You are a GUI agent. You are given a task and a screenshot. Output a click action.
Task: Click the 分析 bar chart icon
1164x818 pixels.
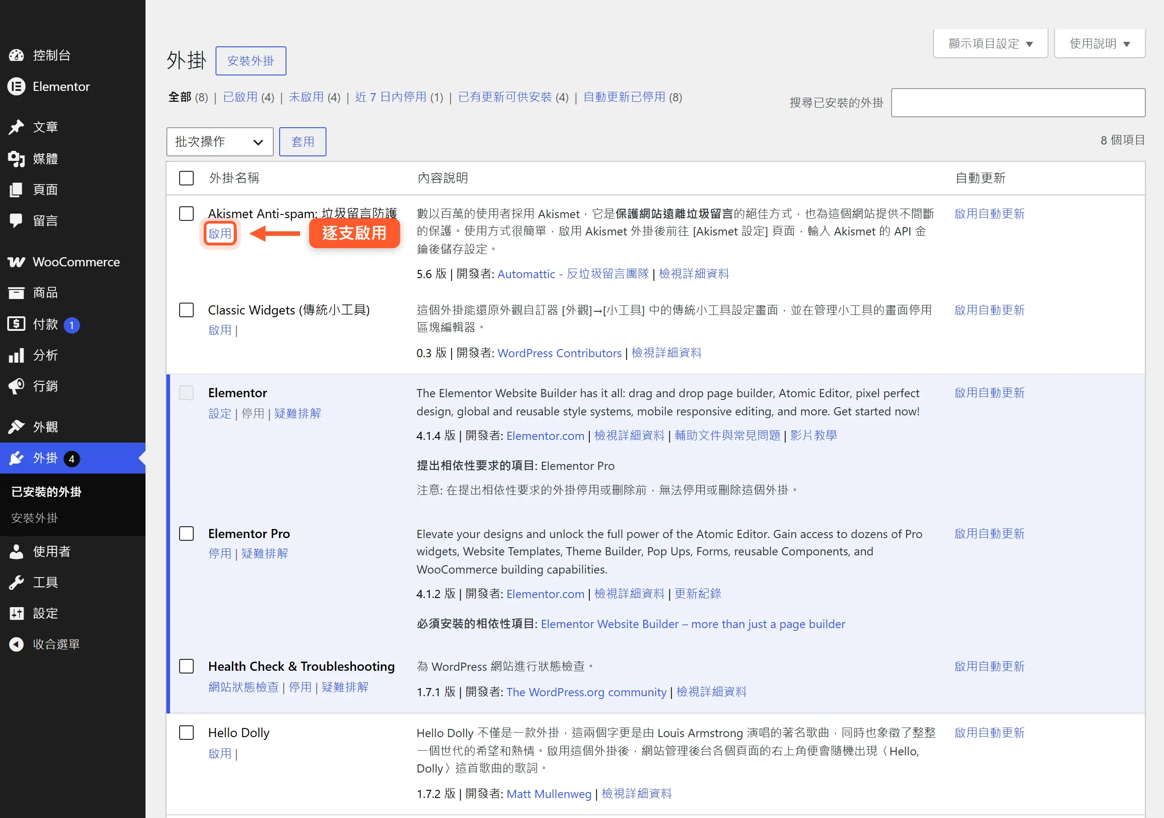16,355
